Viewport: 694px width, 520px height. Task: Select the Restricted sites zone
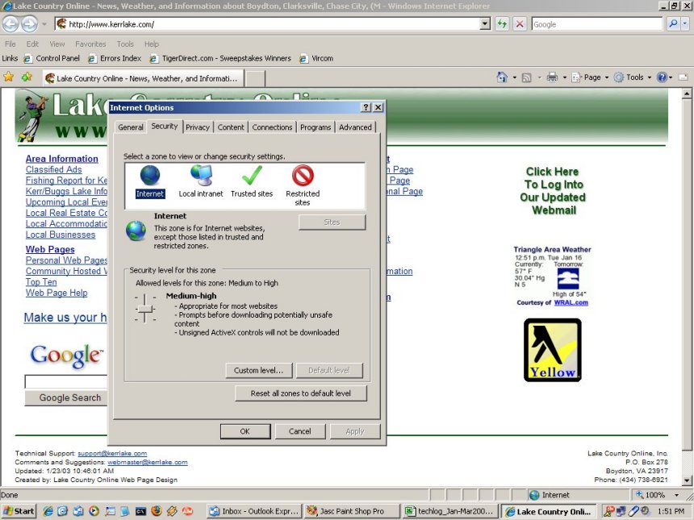click(303, 185)
